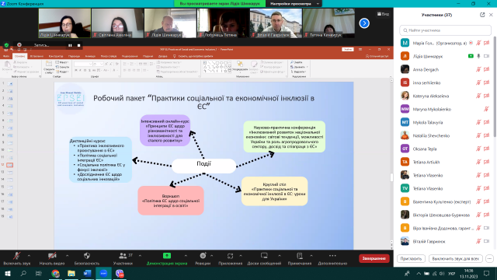Viewport: 497px width, 280px height.
Task: Open the Файл tab in PowerPoint
Action: (6, 56)
